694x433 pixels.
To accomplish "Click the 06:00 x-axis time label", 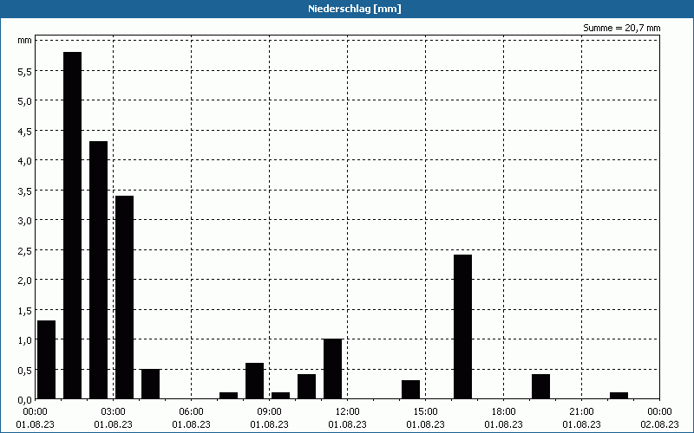I will point(191,412).
